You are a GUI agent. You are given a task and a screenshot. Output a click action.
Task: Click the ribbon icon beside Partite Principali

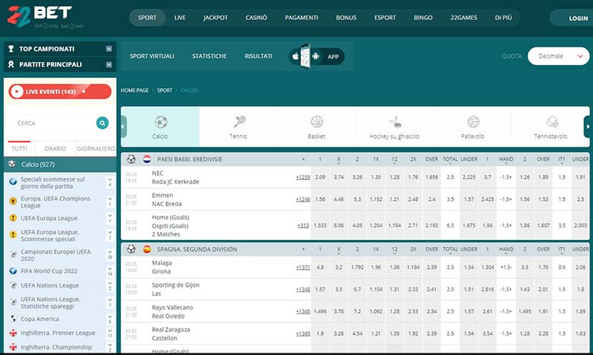[11, 64]
